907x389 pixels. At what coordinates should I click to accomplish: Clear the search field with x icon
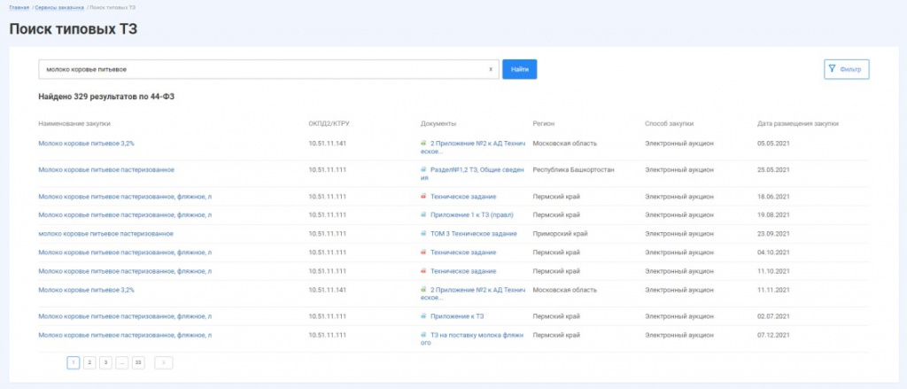click(x=491, y=69)
